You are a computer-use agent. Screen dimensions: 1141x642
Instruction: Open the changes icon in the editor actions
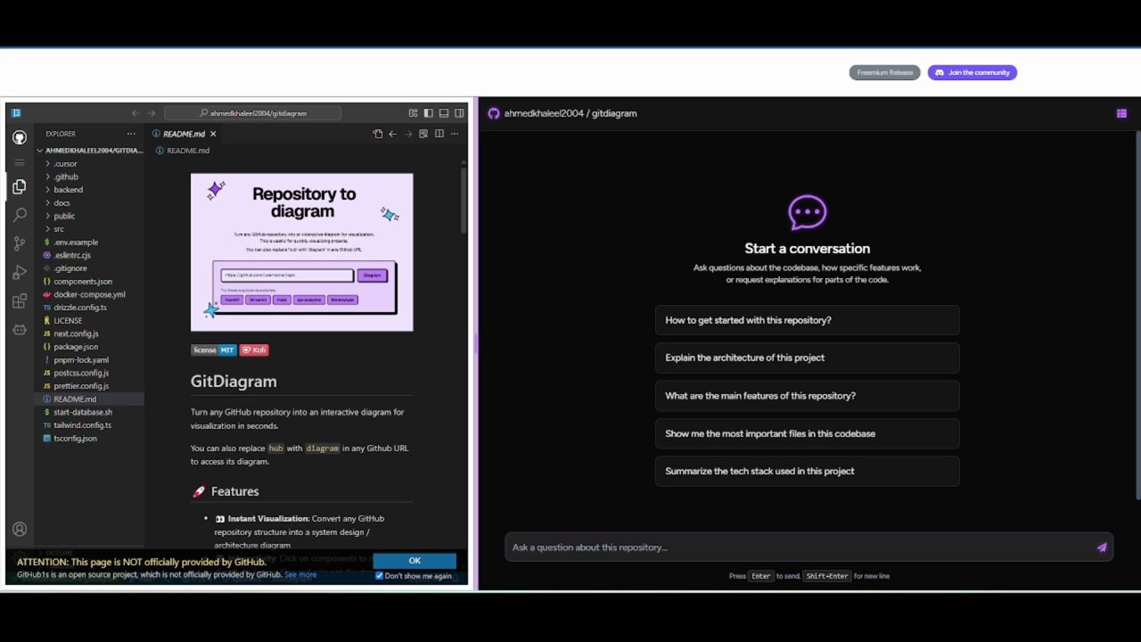pyautogui.click(x=378, y=134)
